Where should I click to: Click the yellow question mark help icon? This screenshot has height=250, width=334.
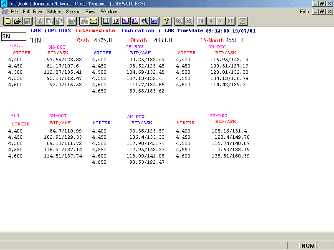tap(167, 21)
